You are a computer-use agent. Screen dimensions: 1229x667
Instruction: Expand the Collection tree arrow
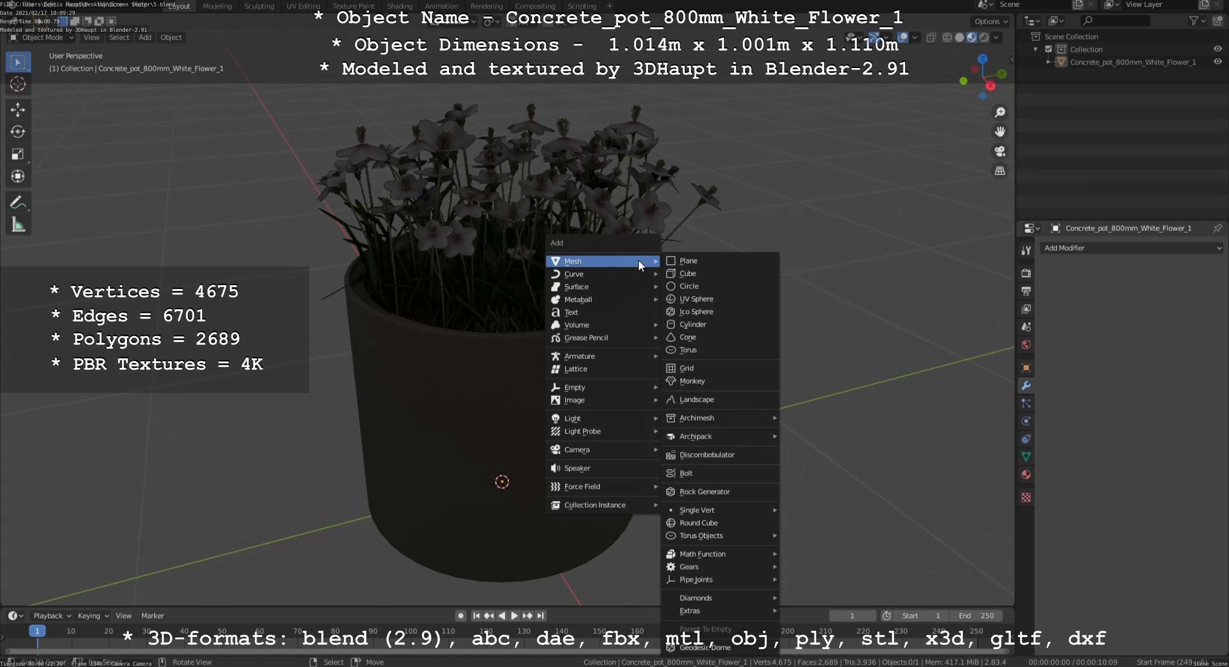pyautogui.click(x=1035, y=50)
